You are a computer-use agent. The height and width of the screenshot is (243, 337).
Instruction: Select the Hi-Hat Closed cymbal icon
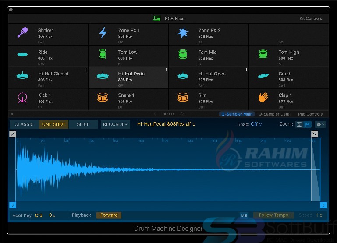point(22,76)
